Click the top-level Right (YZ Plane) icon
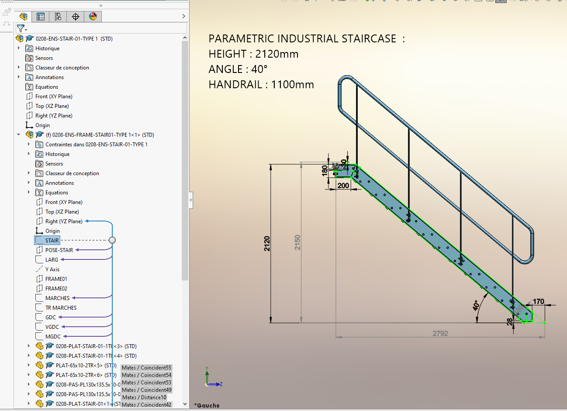Screen dimensions: 567x411 (x=29, y=116)
